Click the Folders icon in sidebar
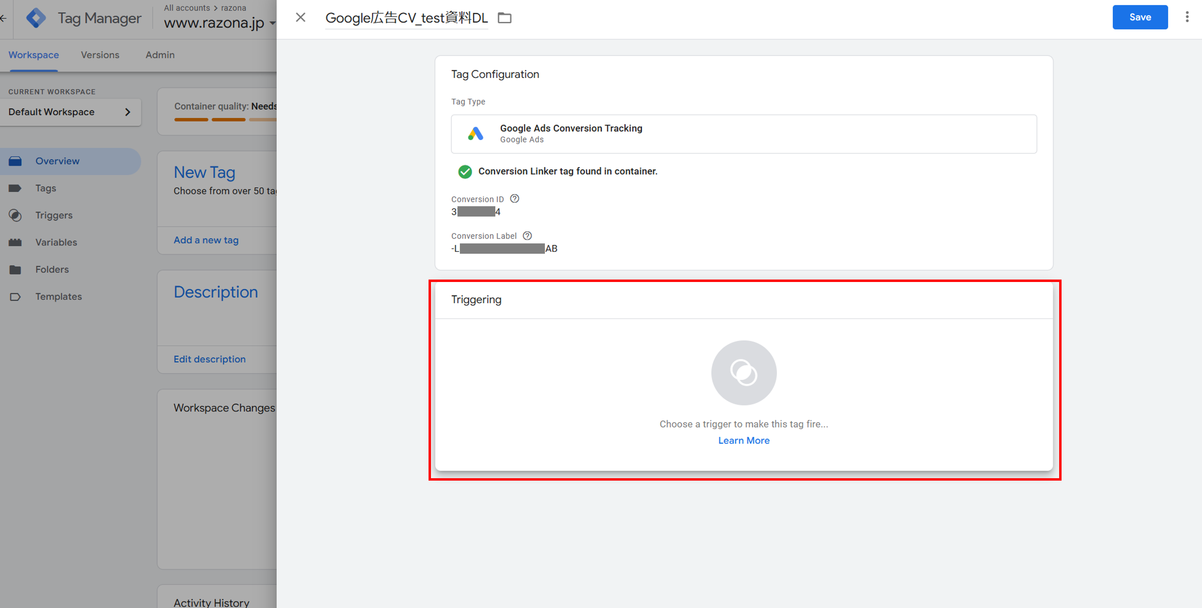This screenshot has height=608, width=1202. point(15,269)
